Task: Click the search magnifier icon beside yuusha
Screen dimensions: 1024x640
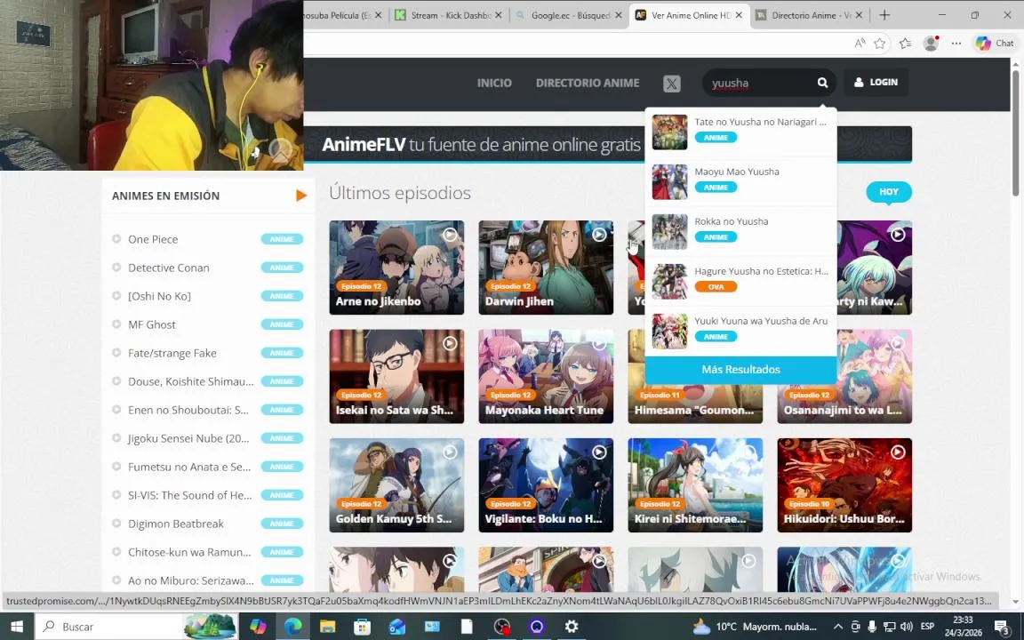Action: (x=822, y=83)
